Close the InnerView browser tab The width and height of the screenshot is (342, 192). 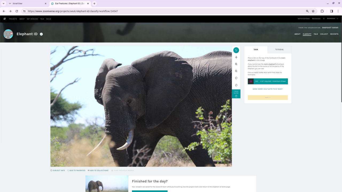click(x=45, y=3)
